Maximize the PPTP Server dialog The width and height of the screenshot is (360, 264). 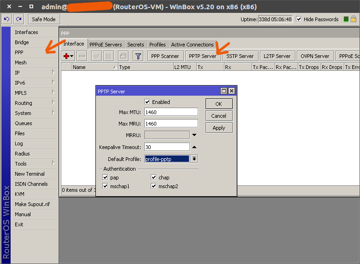coord(224,91)
